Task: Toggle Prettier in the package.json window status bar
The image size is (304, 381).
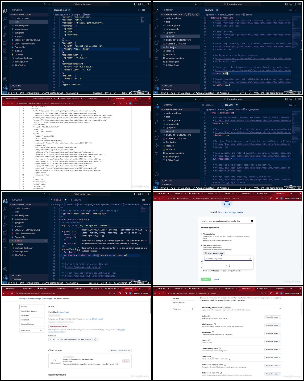Action: (139, 93)
